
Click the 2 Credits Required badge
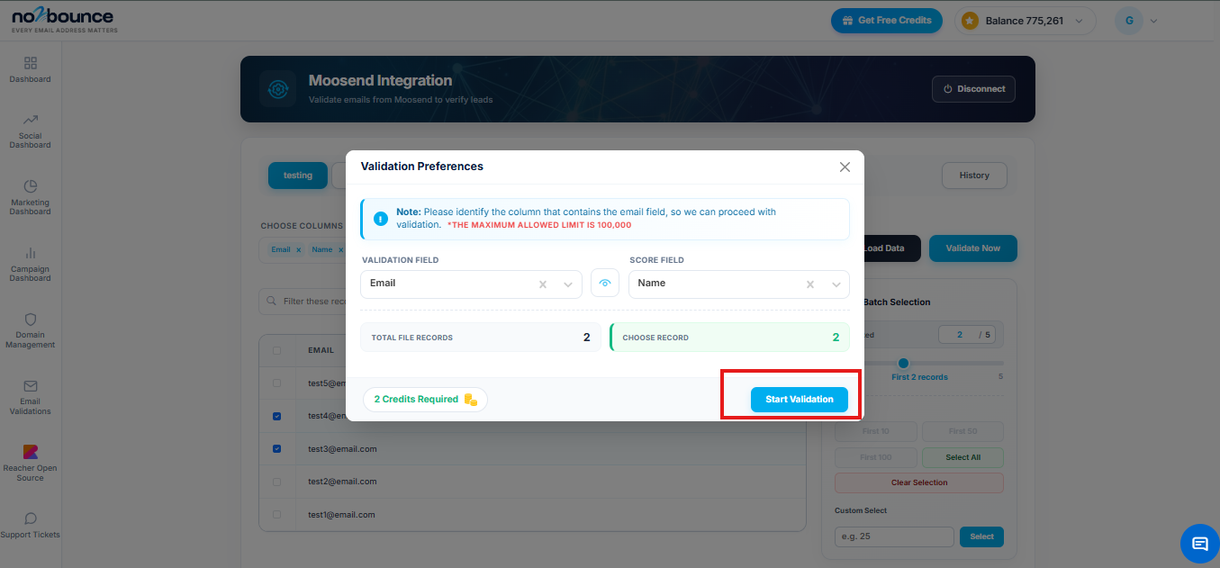(425, 400)
